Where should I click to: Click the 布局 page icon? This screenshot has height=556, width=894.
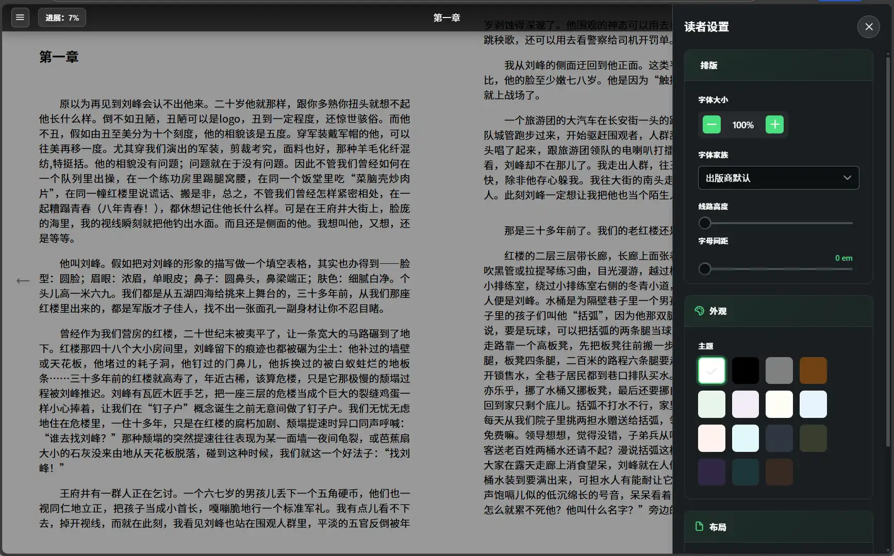click(699, 526)
